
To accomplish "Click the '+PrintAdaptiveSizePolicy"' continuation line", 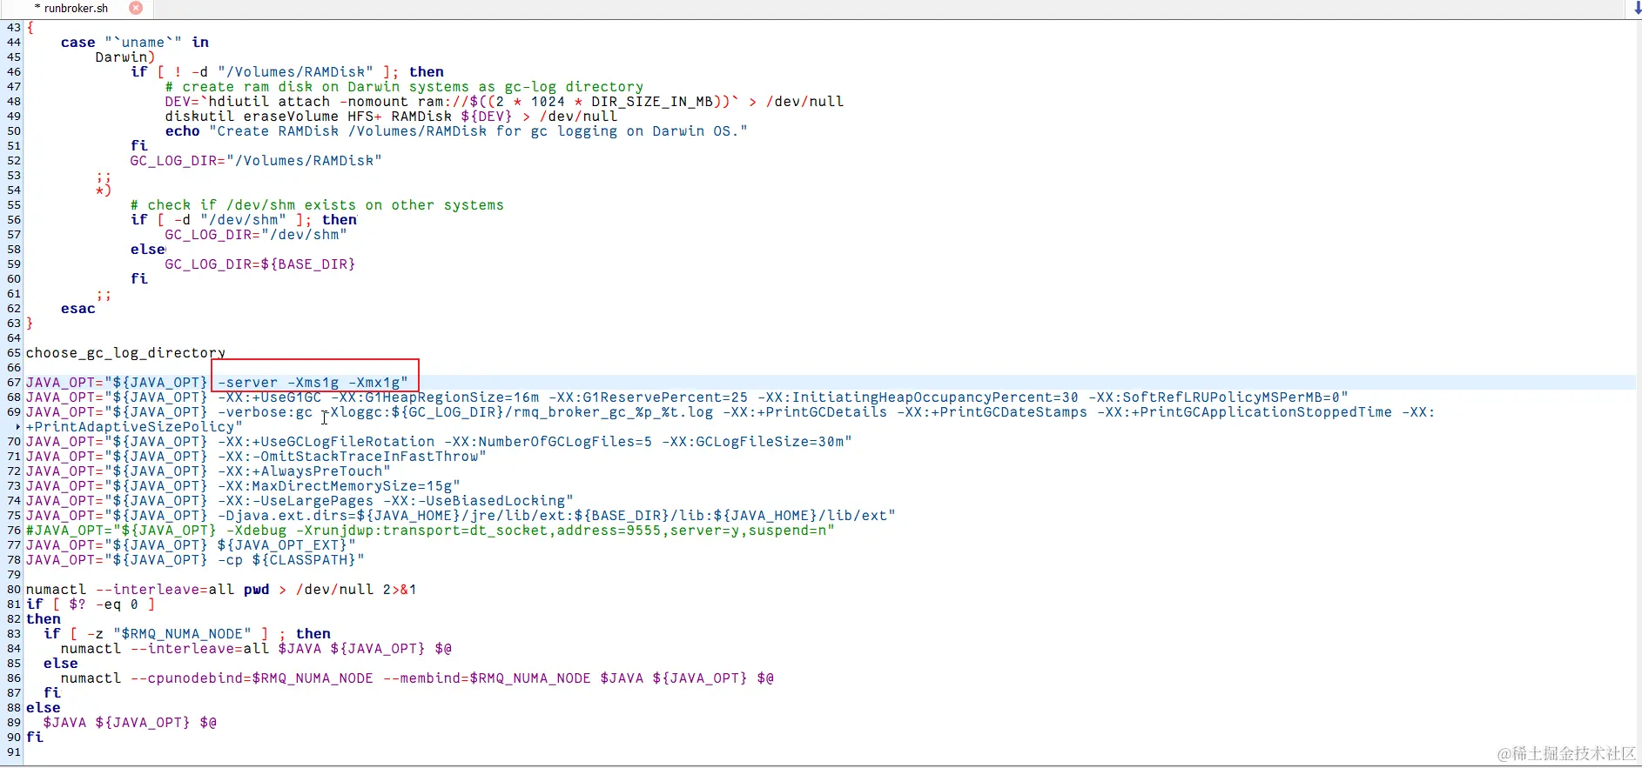I will [x=134, y=426].
